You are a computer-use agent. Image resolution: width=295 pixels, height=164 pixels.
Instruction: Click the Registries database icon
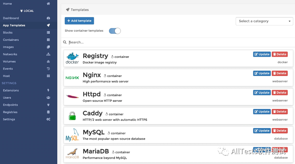click(48, 112)
